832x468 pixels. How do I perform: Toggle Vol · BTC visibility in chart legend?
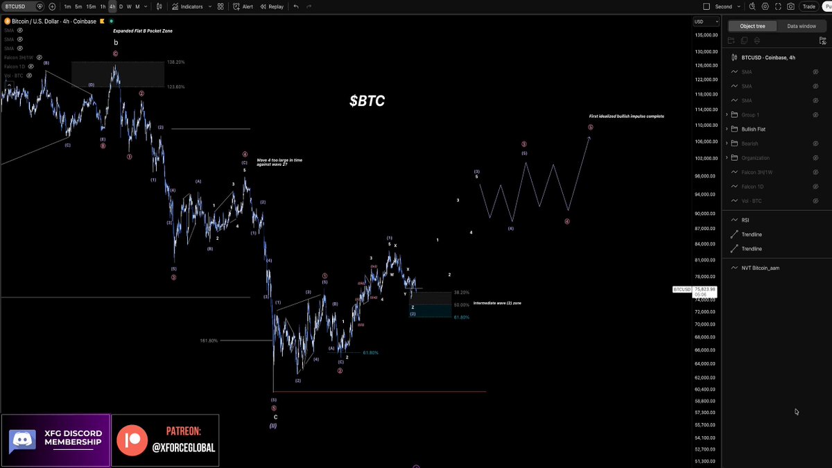coord(30,76)
